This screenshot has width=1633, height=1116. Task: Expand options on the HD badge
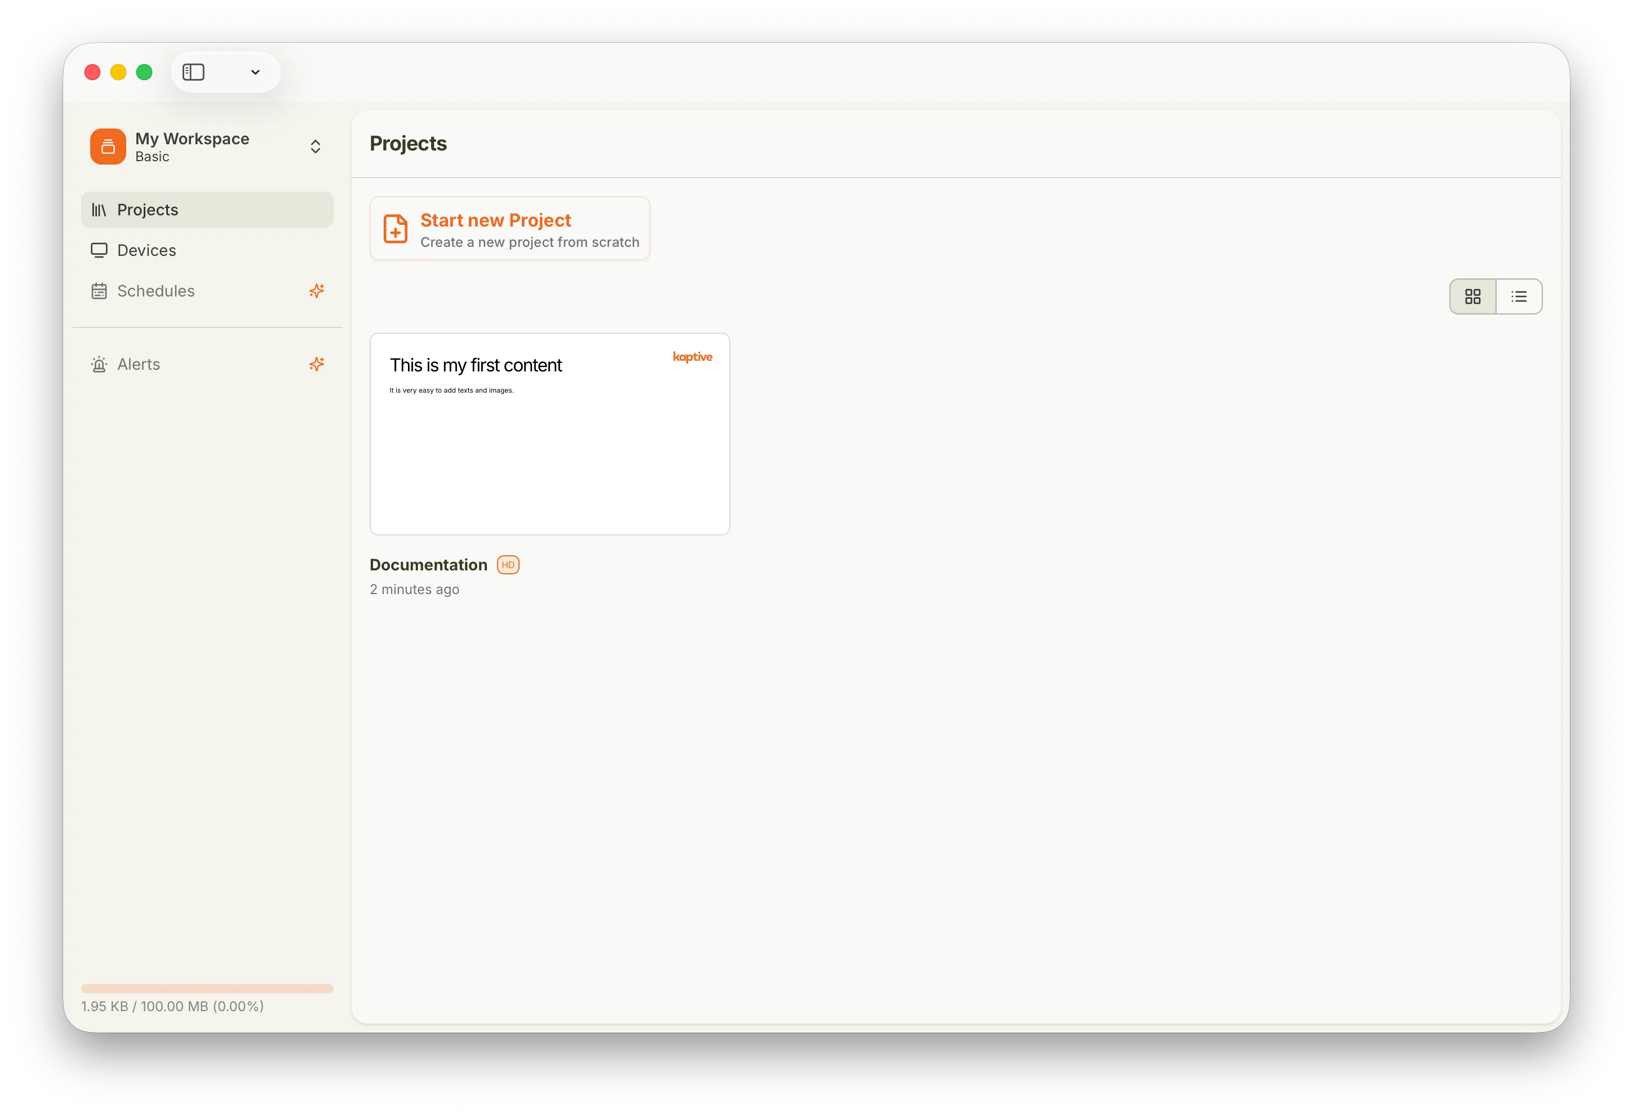pyautogui.click(x=508, y=564)
